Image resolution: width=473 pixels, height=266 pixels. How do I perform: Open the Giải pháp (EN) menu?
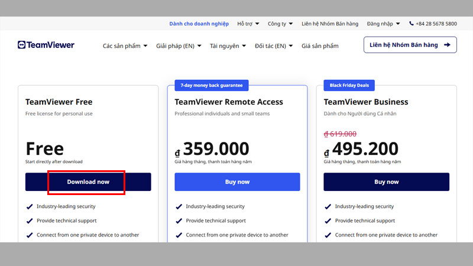[179, 46]
